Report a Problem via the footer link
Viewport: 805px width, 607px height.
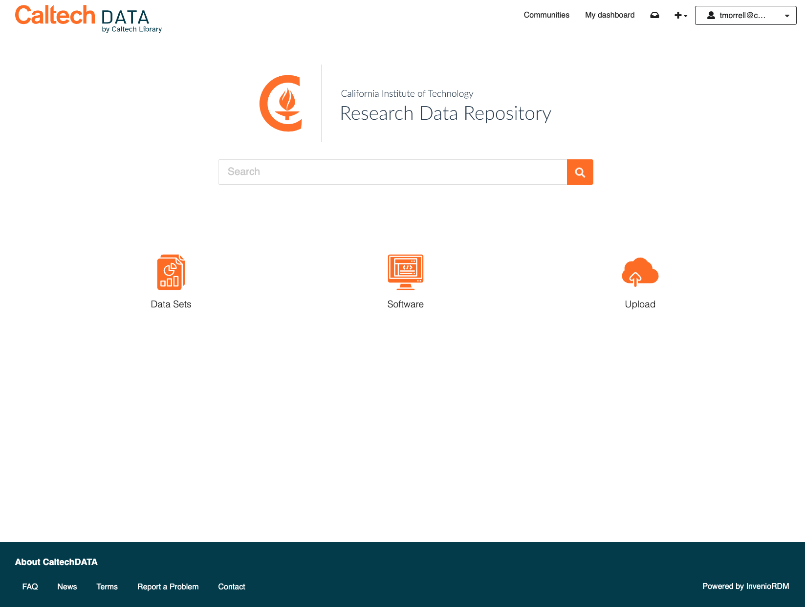tap(168, 586)
